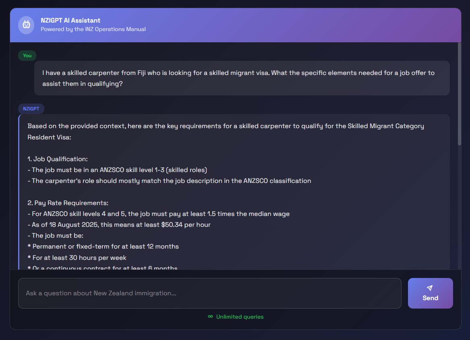Click the paper plane icon above Send
The height and width of the screenshot is (340, 470).
(x=430, y=288)
